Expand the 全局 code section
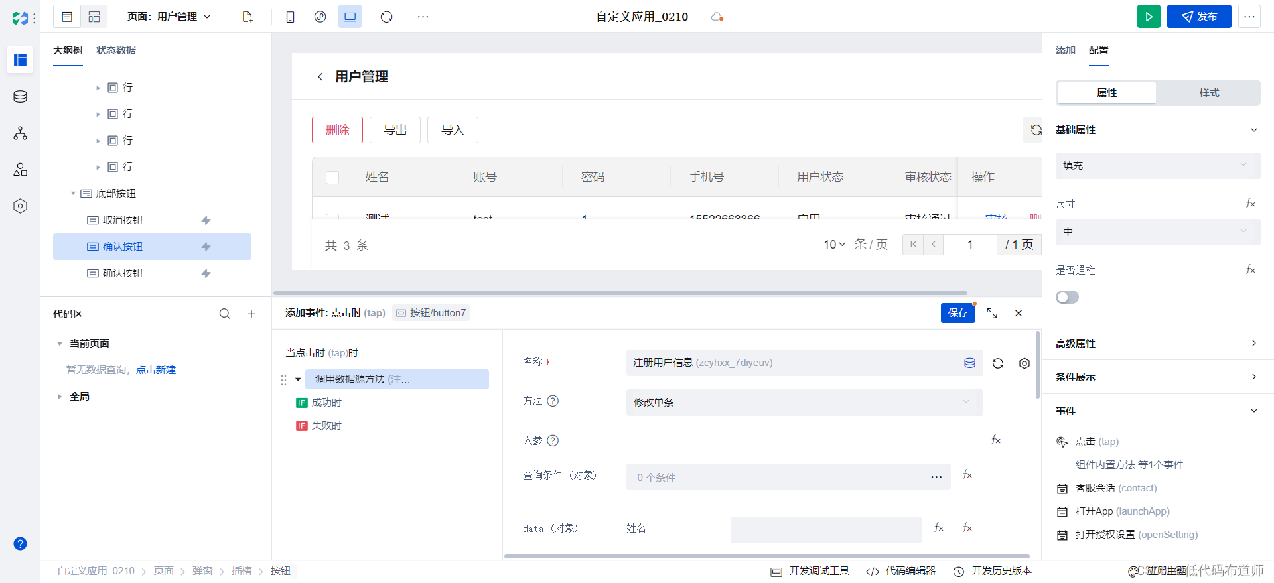The height and width of the screenshot is (583, 1274). click(60, 397)
